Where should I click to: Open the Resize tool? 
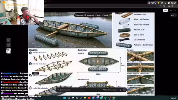(105, 15)
